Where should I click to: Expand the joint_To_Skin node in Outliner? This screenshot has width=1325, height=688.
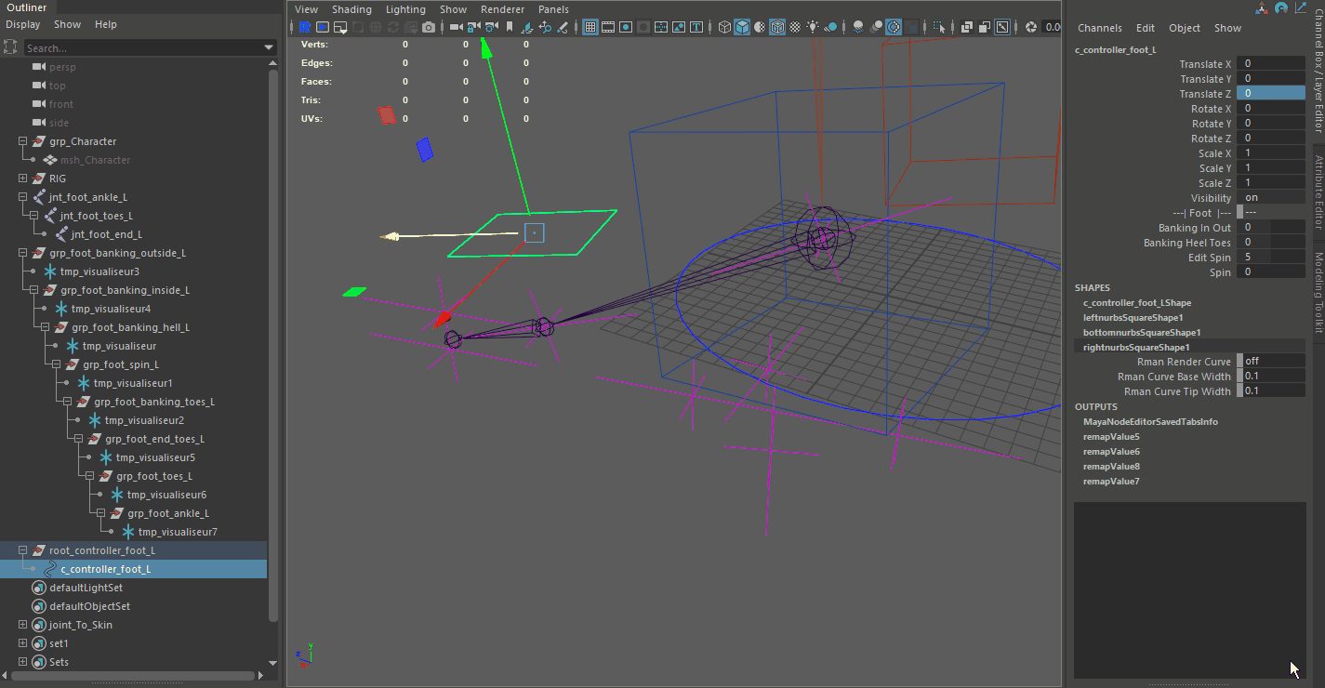[x=22, y=624]
